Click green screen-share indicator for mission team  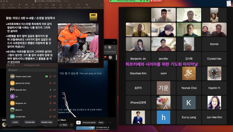click(47, 76)
